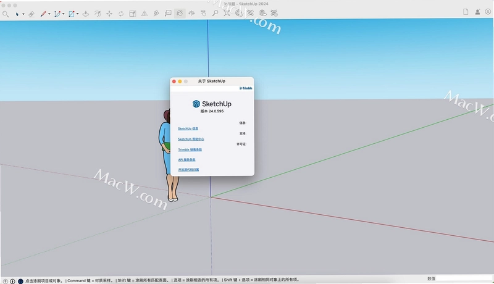The width and height of the screenshot is (494, 284).
Task: Select the Move tool four-arrow icon
Action: click(109, 14)
